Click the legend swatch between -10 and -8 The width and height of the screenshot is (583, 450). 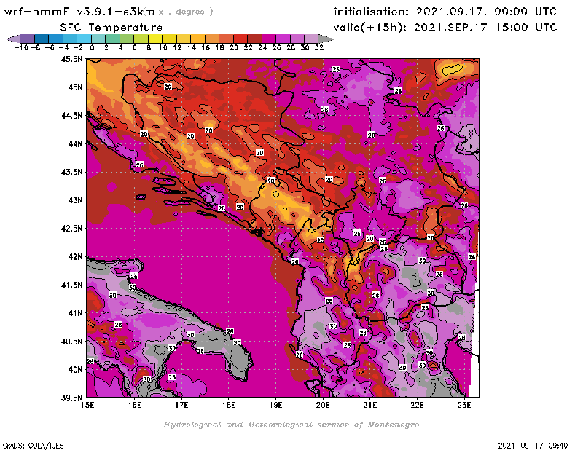click(28, 39)
